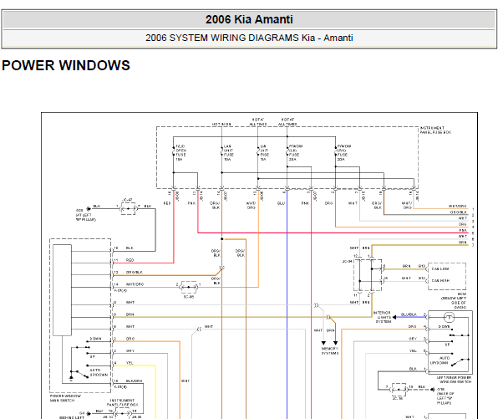Click the Power (RH) 20A fuse symbol

point(335,151)
